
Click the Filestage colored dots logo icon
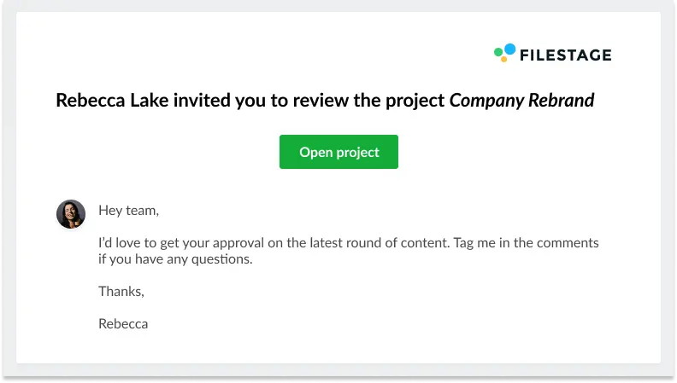pos(504,53)
